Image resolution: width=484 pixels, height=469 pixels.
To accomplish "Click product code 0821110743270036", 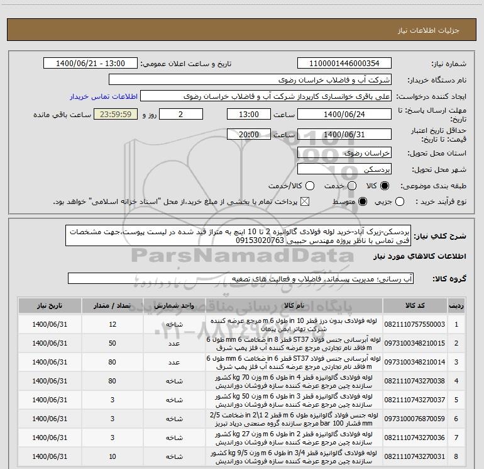I will (415, 438).
